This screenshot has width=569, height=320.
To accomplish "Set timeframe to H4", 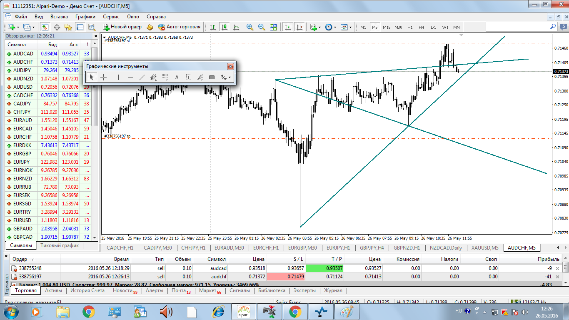I will point(422,27).
